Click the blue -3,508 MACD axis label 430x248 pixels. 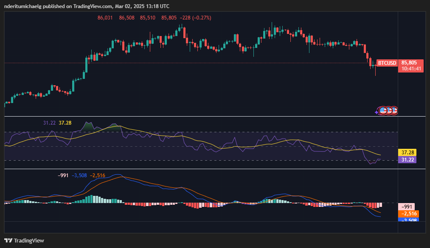pyautogui.click(x=408, y=220)
